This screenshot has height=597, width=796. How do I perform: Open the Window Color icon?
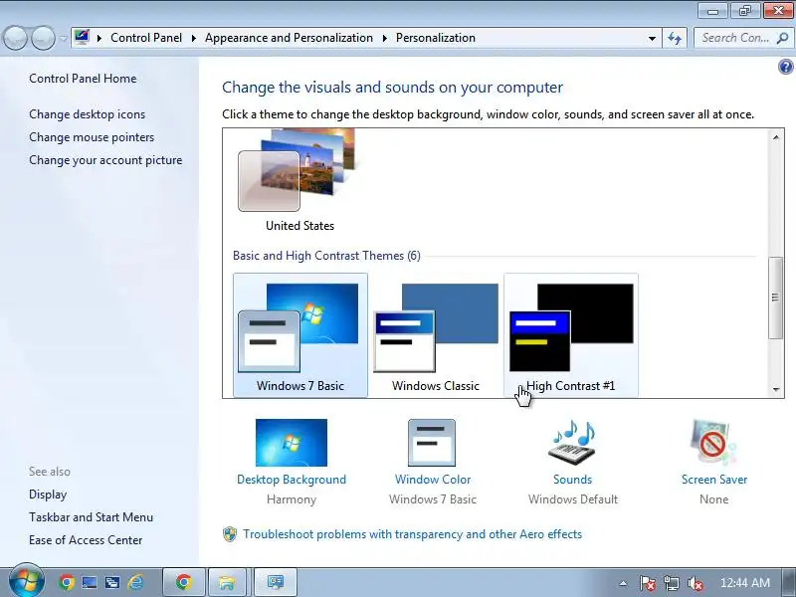pos(432,443)
